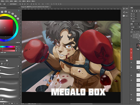Hide the red-labeled group folder layer

(131, 49)
